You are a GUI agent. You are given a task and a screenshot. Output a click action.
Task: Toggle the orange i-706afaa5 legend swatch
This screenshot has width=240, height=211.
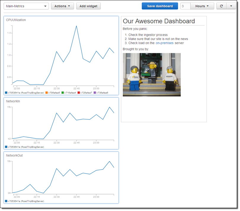pyautogui.click(x=47, y=93)
